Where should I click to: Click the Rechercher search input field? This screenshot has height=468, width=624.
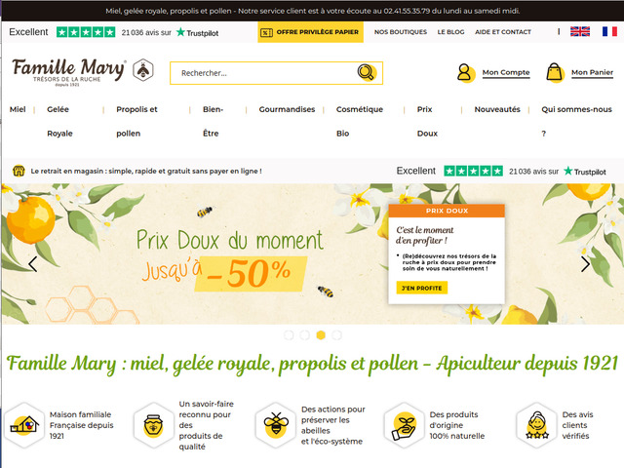click(276, 73)
